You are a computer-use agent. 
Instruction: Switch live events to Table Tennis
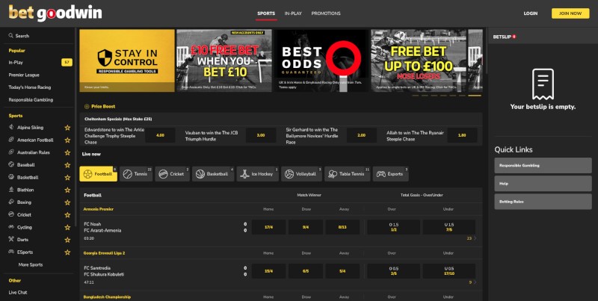click(348, 174)
